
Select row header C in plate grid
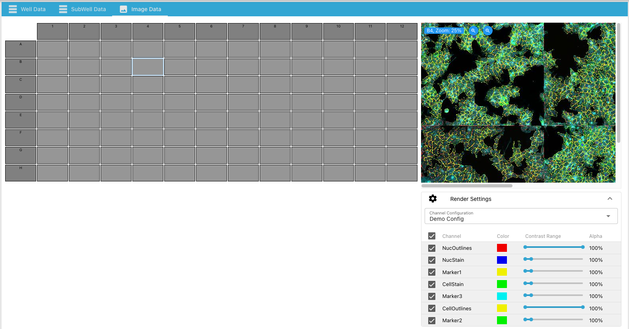click(x=21, y=84)
